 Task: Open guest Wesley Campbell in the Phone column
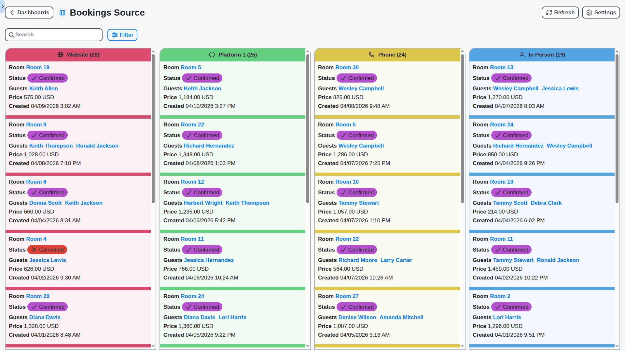pyautogui.click(x=361, y=88)
